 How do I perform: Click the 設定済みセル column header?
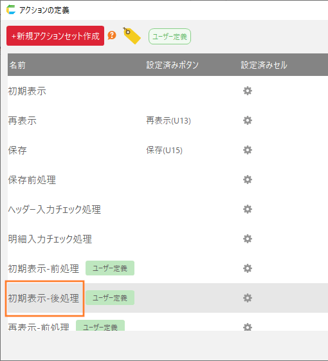264,65
